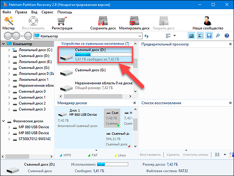Open history dropdown next to navigation arrows
This screenshot has height=176, width=234.
pyautogui.click(x=22, y=36)
